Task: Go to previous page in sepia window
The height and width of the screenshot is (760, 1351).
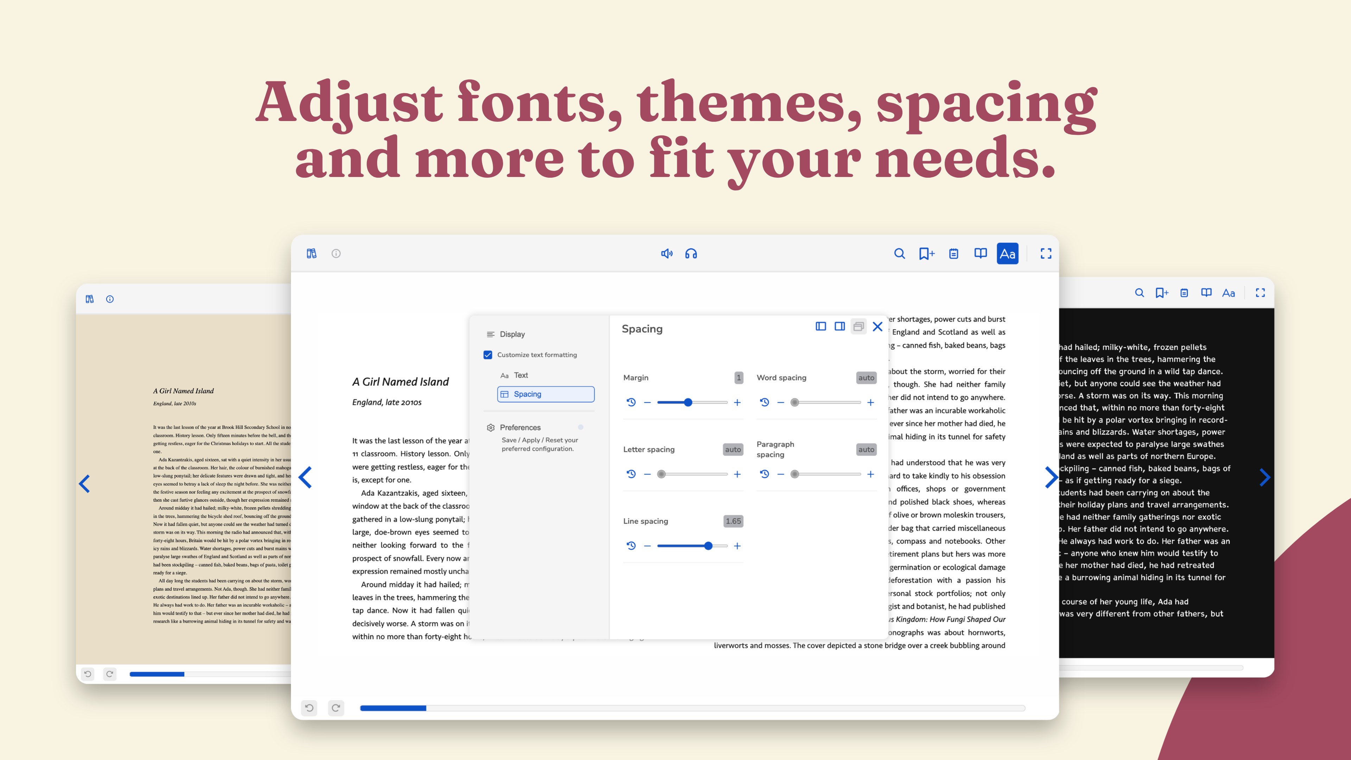Action: 84,483
